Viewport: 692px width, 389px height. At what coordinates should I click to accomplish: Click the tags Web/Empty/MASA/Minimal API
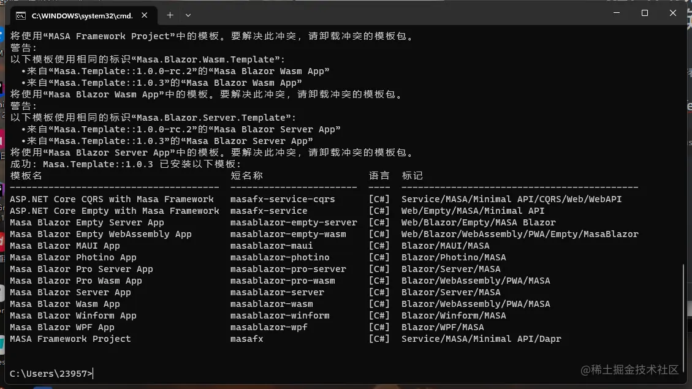(x=473, y=211)
